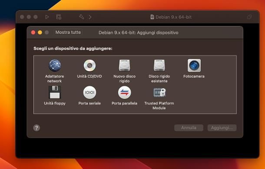This screenshot has width=265, height=169.
Task: Click the Aggiungi... button
Action: click(222, 128)
